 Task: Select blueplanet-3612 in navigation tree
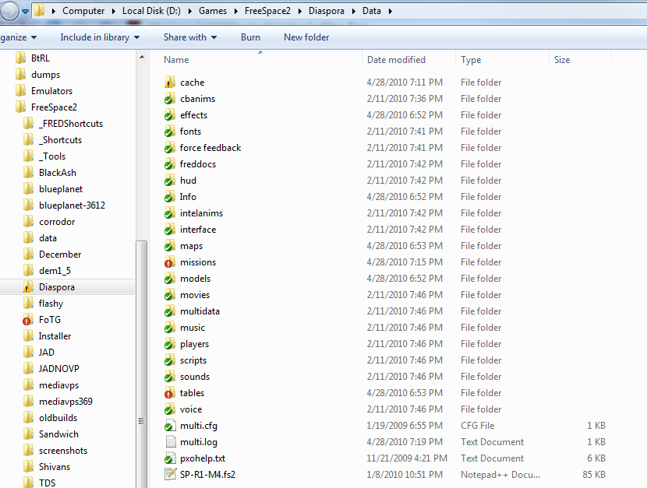click(x=72, y=205)
